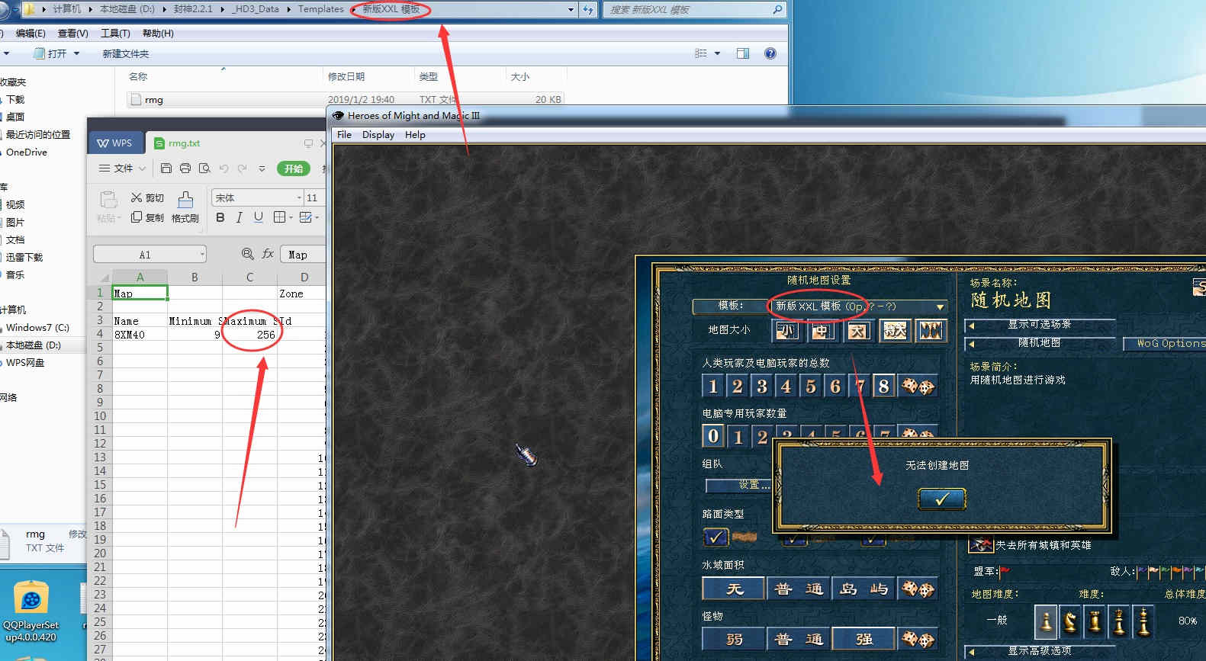
Task: Select small (小) map size
Action: [x=786, y=330]
